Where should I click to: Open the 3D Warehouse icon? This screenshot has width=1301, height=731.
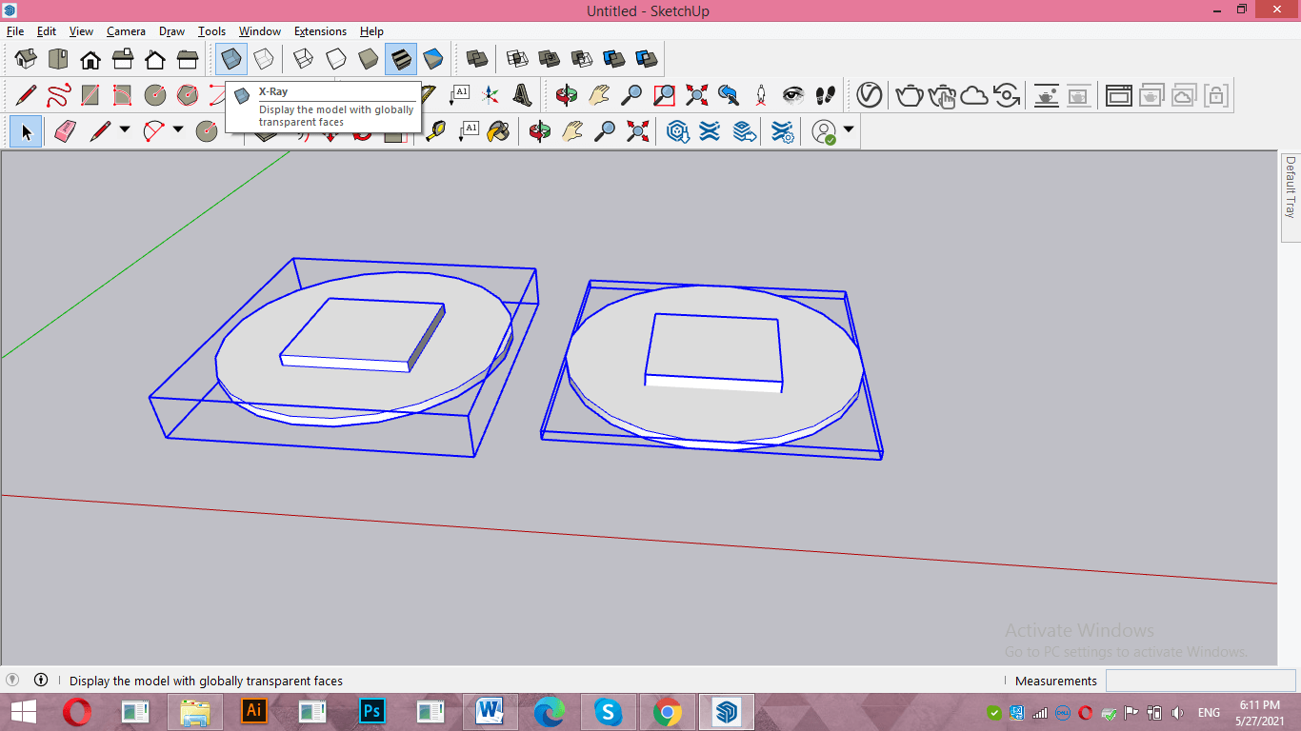pyautogui.click(x=677, y=131)
